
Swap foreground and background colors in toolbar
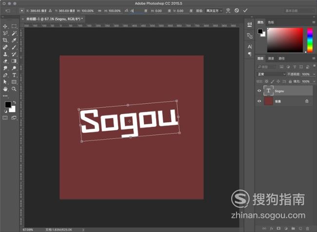click(x=14, y=102)
